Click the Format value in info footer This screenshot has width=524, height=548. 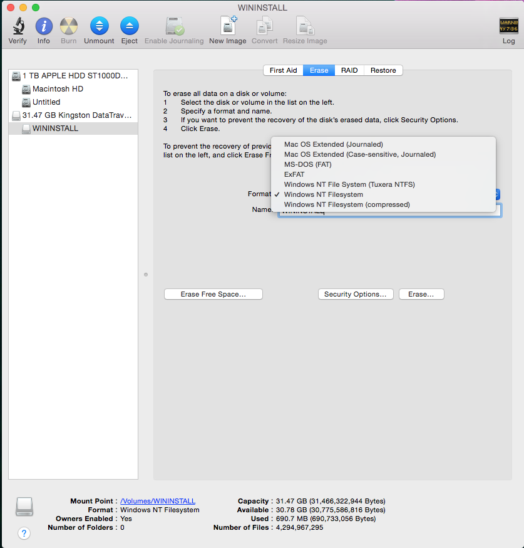pos(160,510)
